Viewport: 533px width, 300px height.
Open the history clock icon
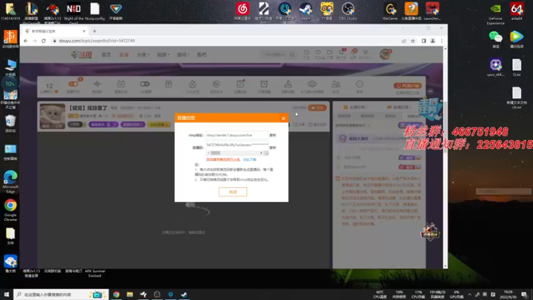pyautogui.click(x=306, y=53)
